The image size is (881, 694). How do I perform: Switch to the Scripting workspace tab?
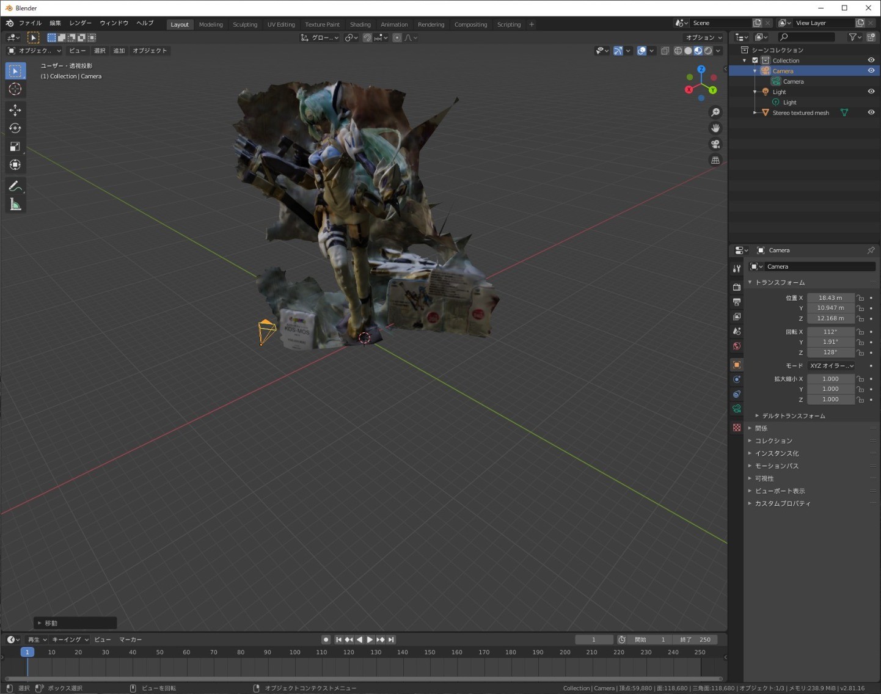coord(509,24)
